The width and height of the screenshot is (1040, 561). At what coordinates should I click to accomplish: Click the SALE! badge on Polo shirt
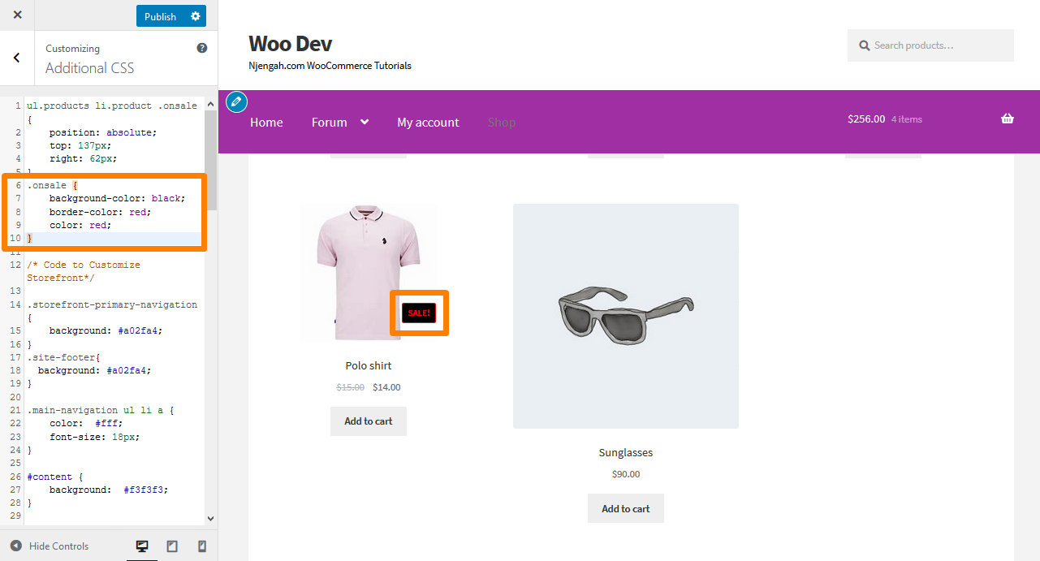(x=419, y=313)
